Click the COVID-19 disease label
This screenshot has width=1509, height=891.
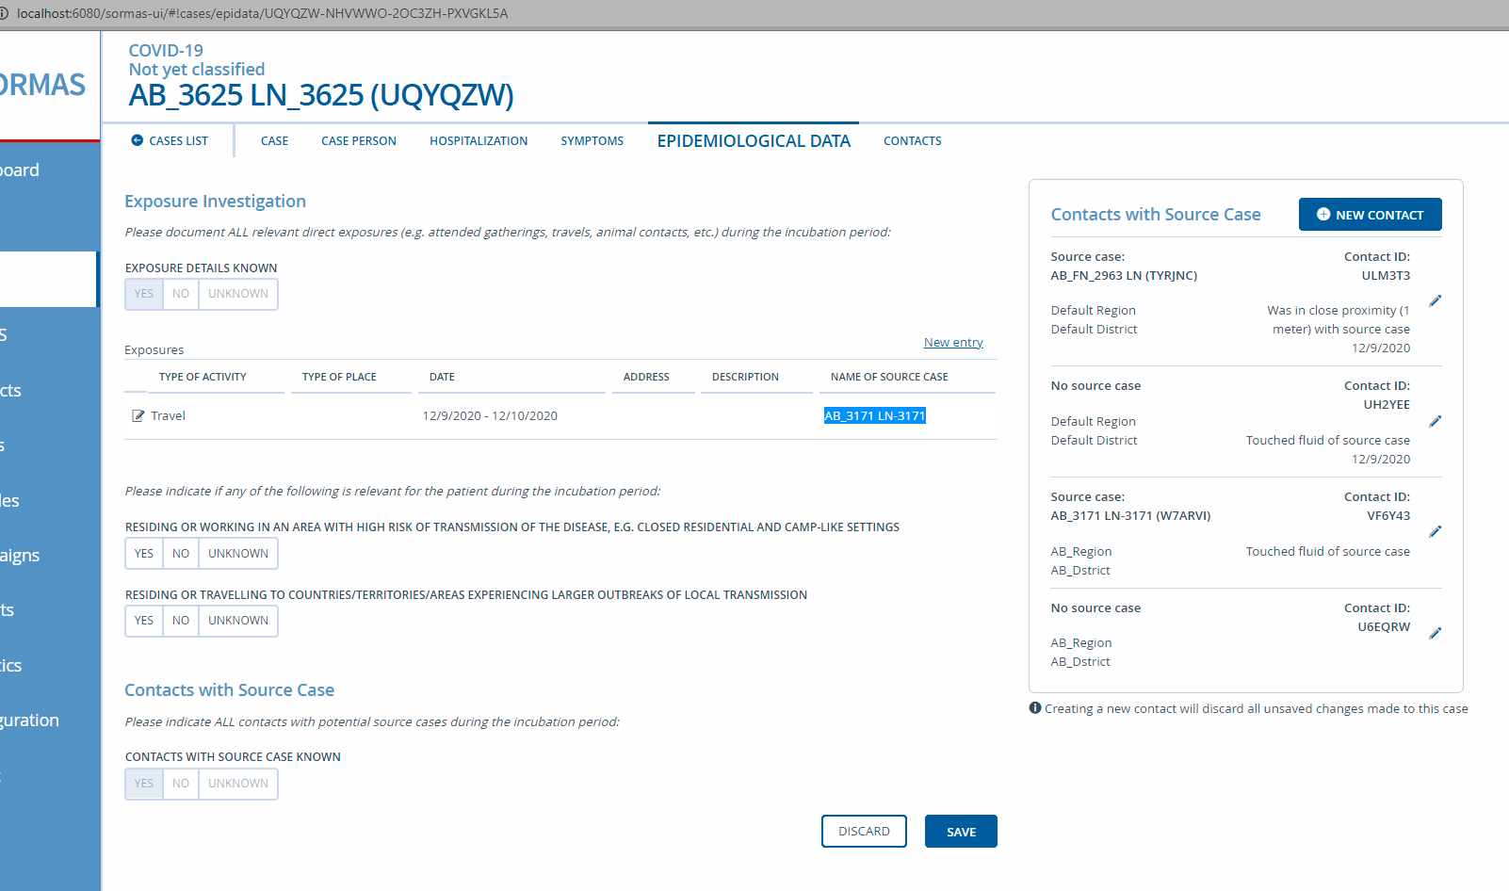pos(166,51)
